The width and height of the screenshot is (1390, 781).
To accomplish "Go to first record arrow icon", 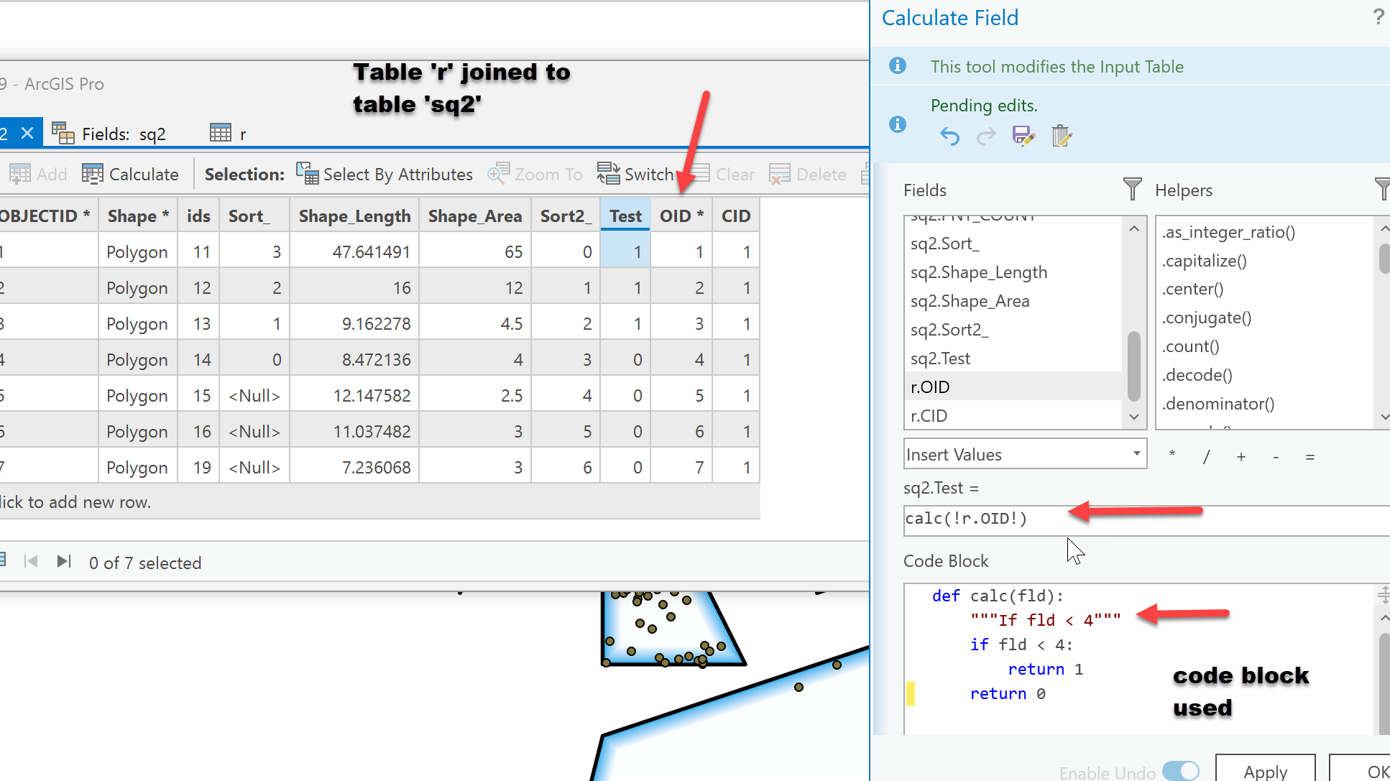I will (x=31, y=561).
